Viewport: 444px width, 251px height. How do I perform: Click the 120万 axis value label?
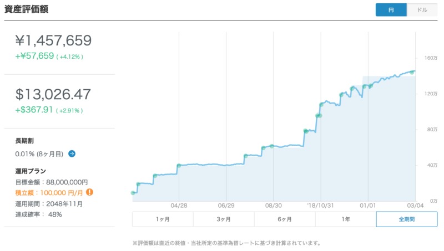[x=431, y=94]
